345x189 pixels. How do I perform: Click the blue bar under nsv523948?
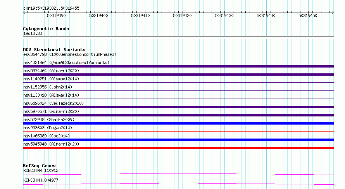[x=178, y=123]
